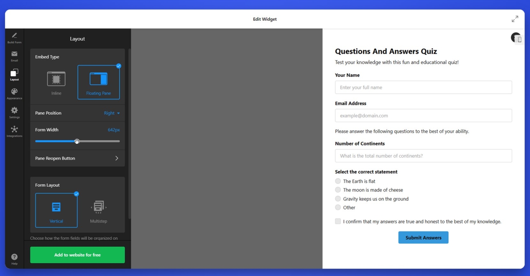
Task: Open the Build Form panel
Action: click(14, 37)
